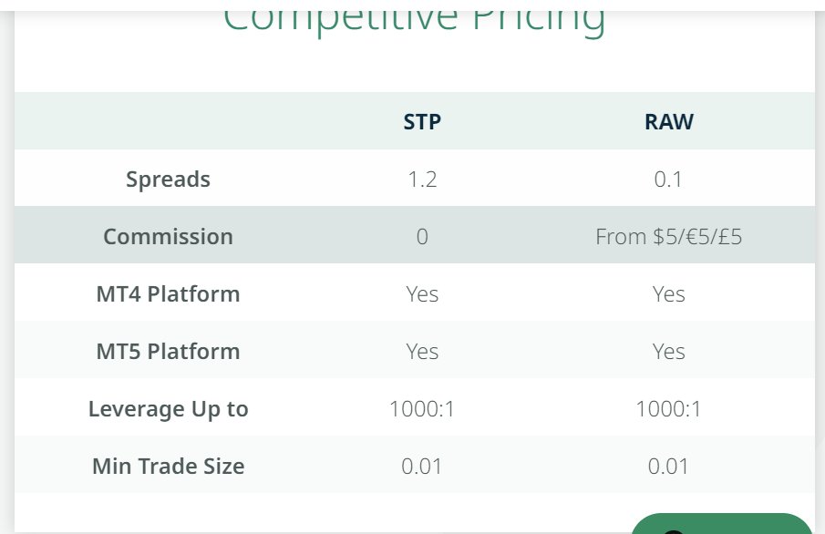Click the MT4 Platform row label
The height and width of the screenshot is (534, 825).
click(168, 294)
